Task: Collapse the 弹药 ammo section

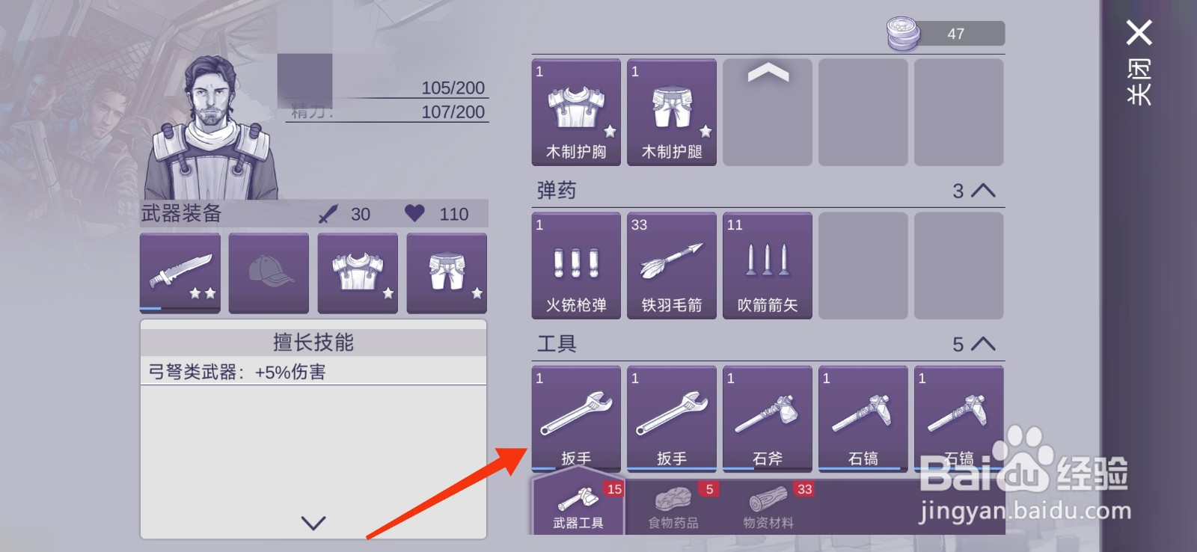Action: click(x=983, y=191)
